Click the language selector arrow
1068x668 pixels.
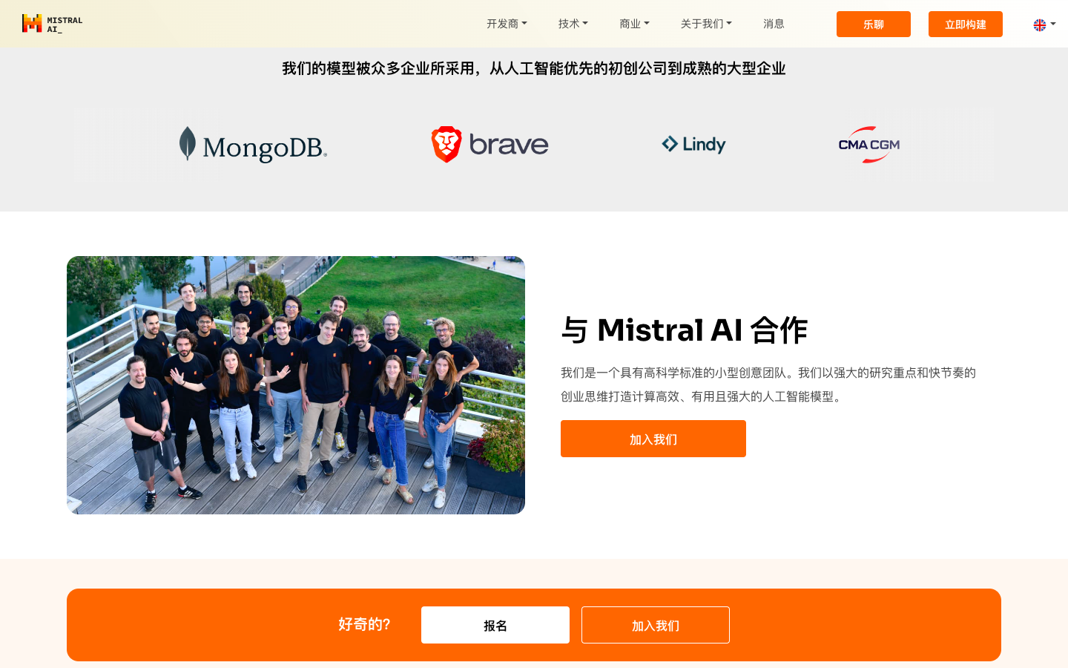click(x=1053, y=24)
